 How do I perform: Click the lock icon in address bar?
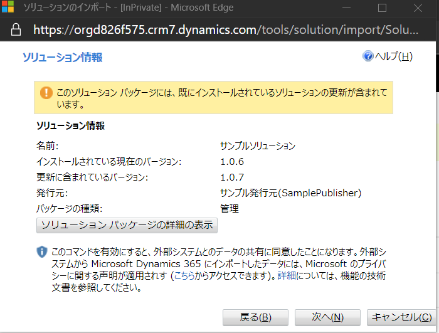pyautogui.click(x=16, y=29)
